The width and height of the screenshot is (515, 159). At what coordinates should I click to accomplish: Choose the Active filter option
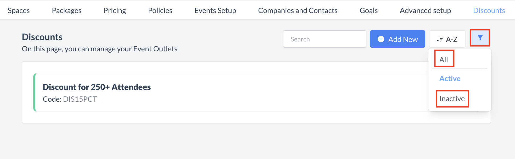(450, 78)
